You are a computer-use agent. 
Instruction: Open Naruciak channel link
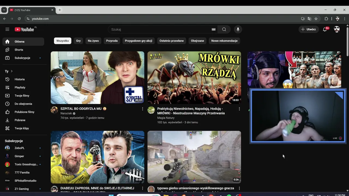(x=66, y=114)
